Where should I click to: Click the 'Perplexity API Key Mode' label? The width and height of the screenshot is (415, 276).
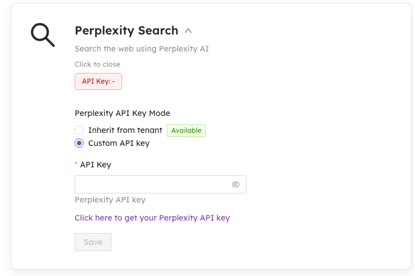coord(122,113)
